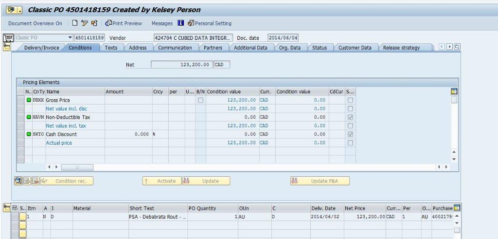Click the Other Purchase Order icon
The height and width of the screenshot is (239, 498).
(x=94, y=23)
